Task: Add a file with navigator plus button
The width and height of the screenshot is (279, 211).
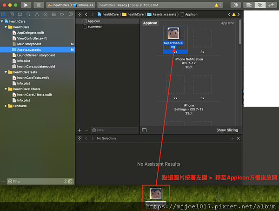Action: coord(3,181)
